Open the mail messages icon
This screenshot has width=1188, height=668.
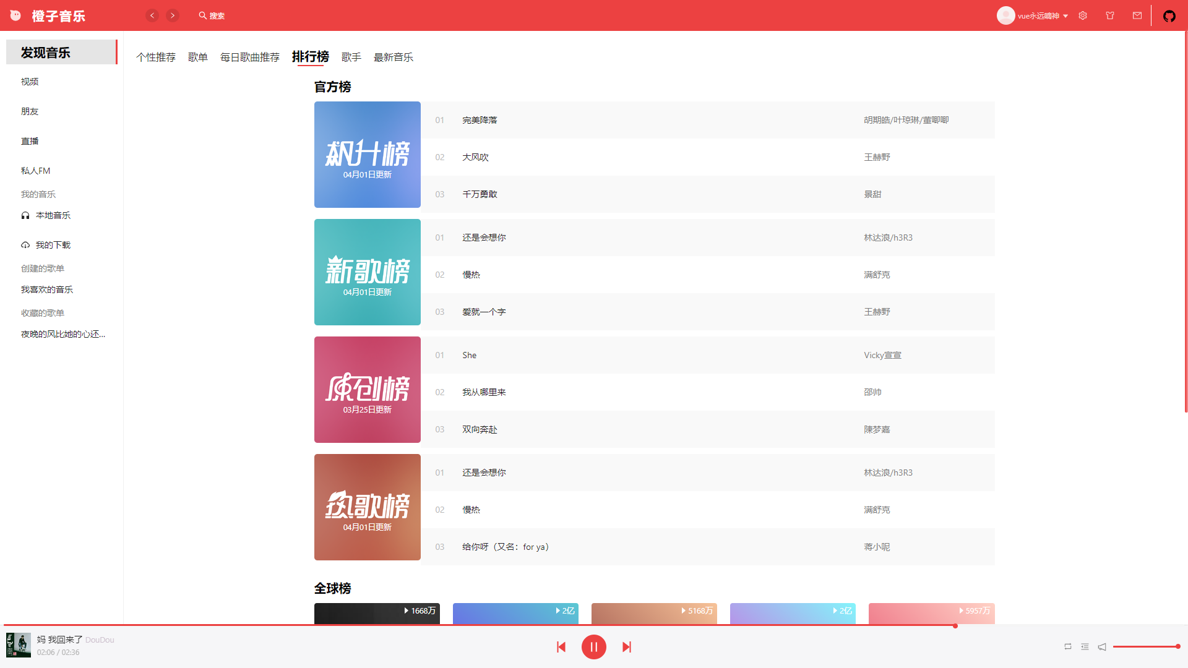pyautogui.click(x=1137, y=15)
